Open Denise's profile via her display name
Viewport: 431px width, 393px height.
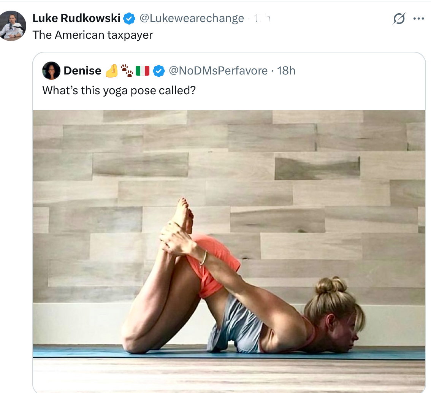click(82, 71)
